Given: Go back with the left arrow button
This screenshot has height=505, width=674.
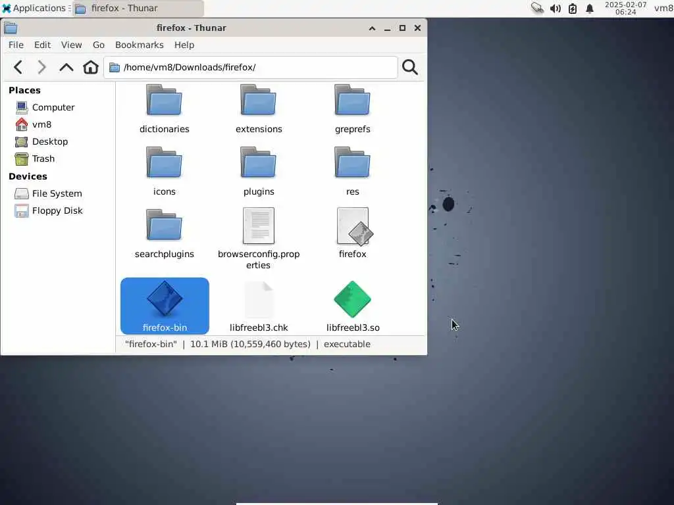Looking at the screenshot, I should pos(18,68).
